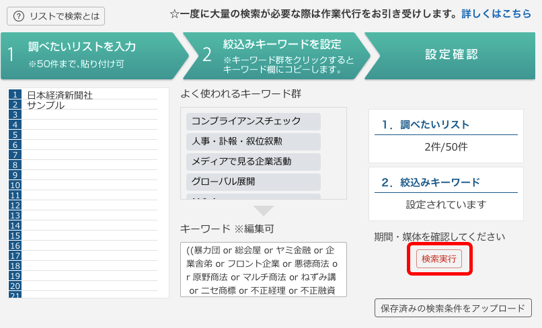
Task: Click the gray down arrow below keyword groups
Action: click(263, 211)
